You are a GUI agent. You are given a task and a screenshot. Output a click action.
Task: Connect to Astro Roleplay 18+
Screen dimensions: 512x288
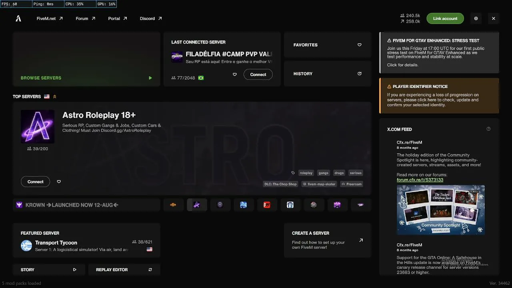[x=35, y=182]
